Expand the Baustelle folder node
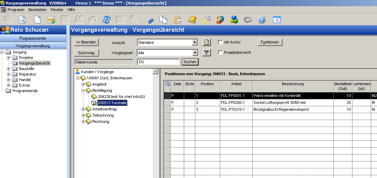 coord(9,69)
